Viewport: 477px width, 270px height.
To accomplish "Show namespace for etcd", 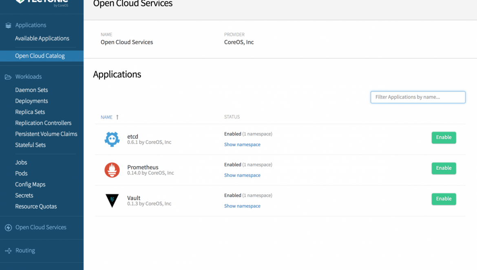I will [242, 145].
